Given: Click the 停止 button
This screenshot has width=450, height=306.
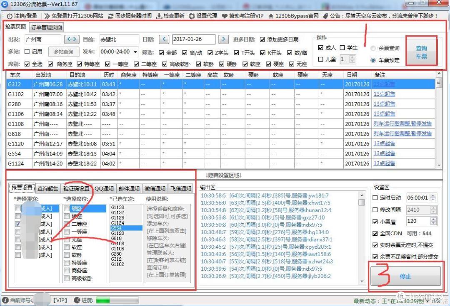Looking at the screenshot, I should pyautogui.click(x=405, y=276).
